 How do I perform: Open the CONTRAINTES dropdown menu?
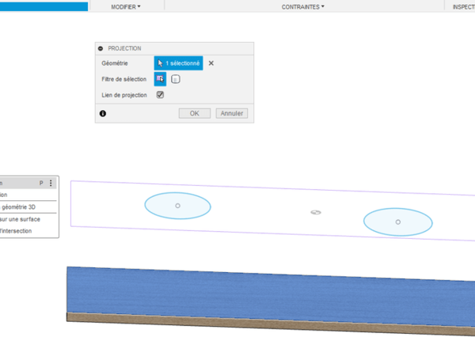coord(303,6)
